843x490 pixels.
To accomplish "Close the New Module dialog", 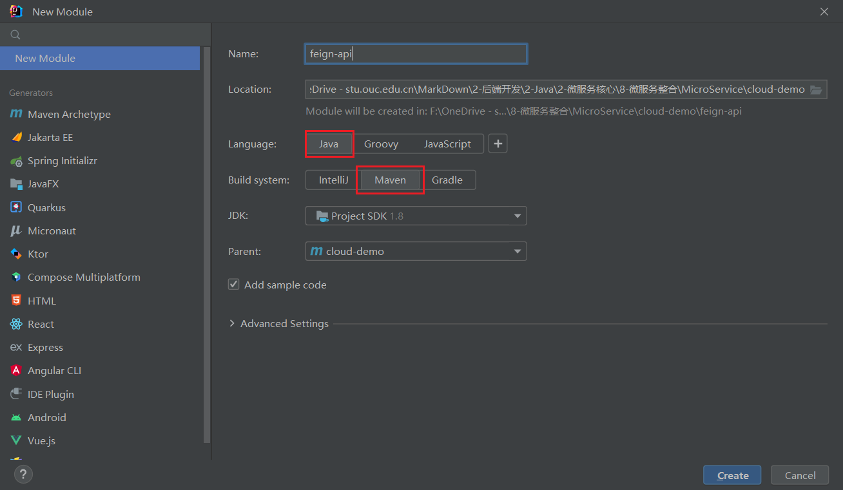I will click(x=824, y=12).
